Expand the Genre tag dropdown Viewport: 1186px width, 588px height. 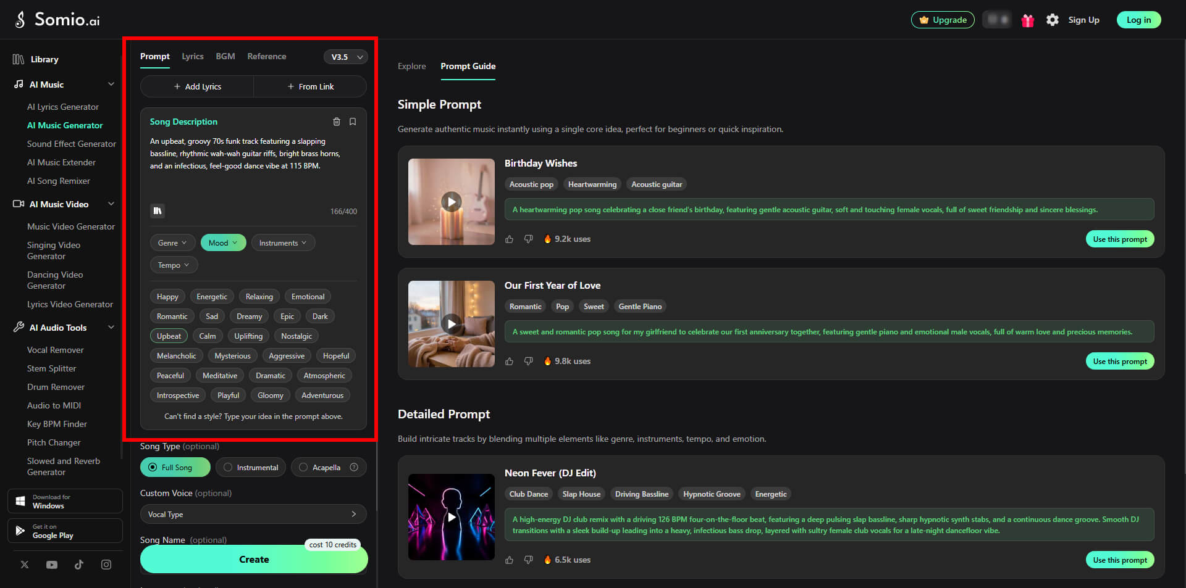point(172,242)
